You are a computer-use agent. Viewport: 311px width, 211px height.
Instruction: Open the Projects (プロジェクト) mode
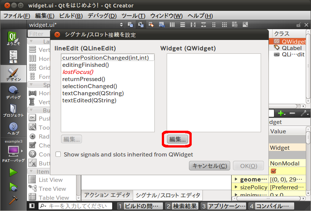[x=13, y=110]
